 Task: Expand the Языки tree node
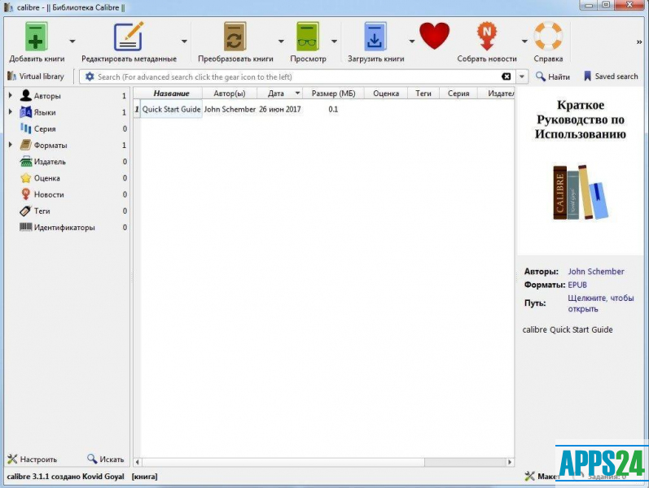(11, 111)
